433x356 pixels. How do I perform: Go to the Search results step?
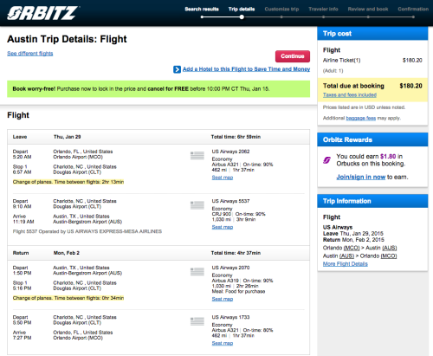pos(202,9)
